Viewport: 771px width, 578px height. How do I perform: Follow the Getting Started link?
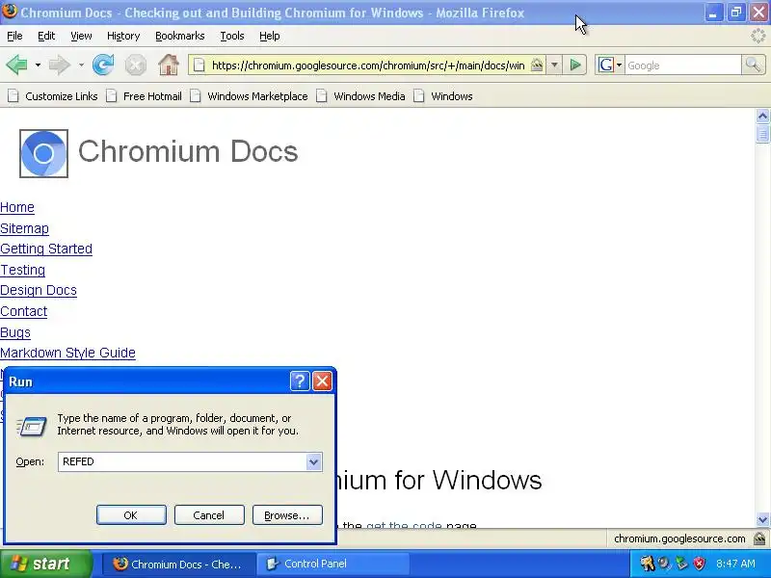coord(46,249)
